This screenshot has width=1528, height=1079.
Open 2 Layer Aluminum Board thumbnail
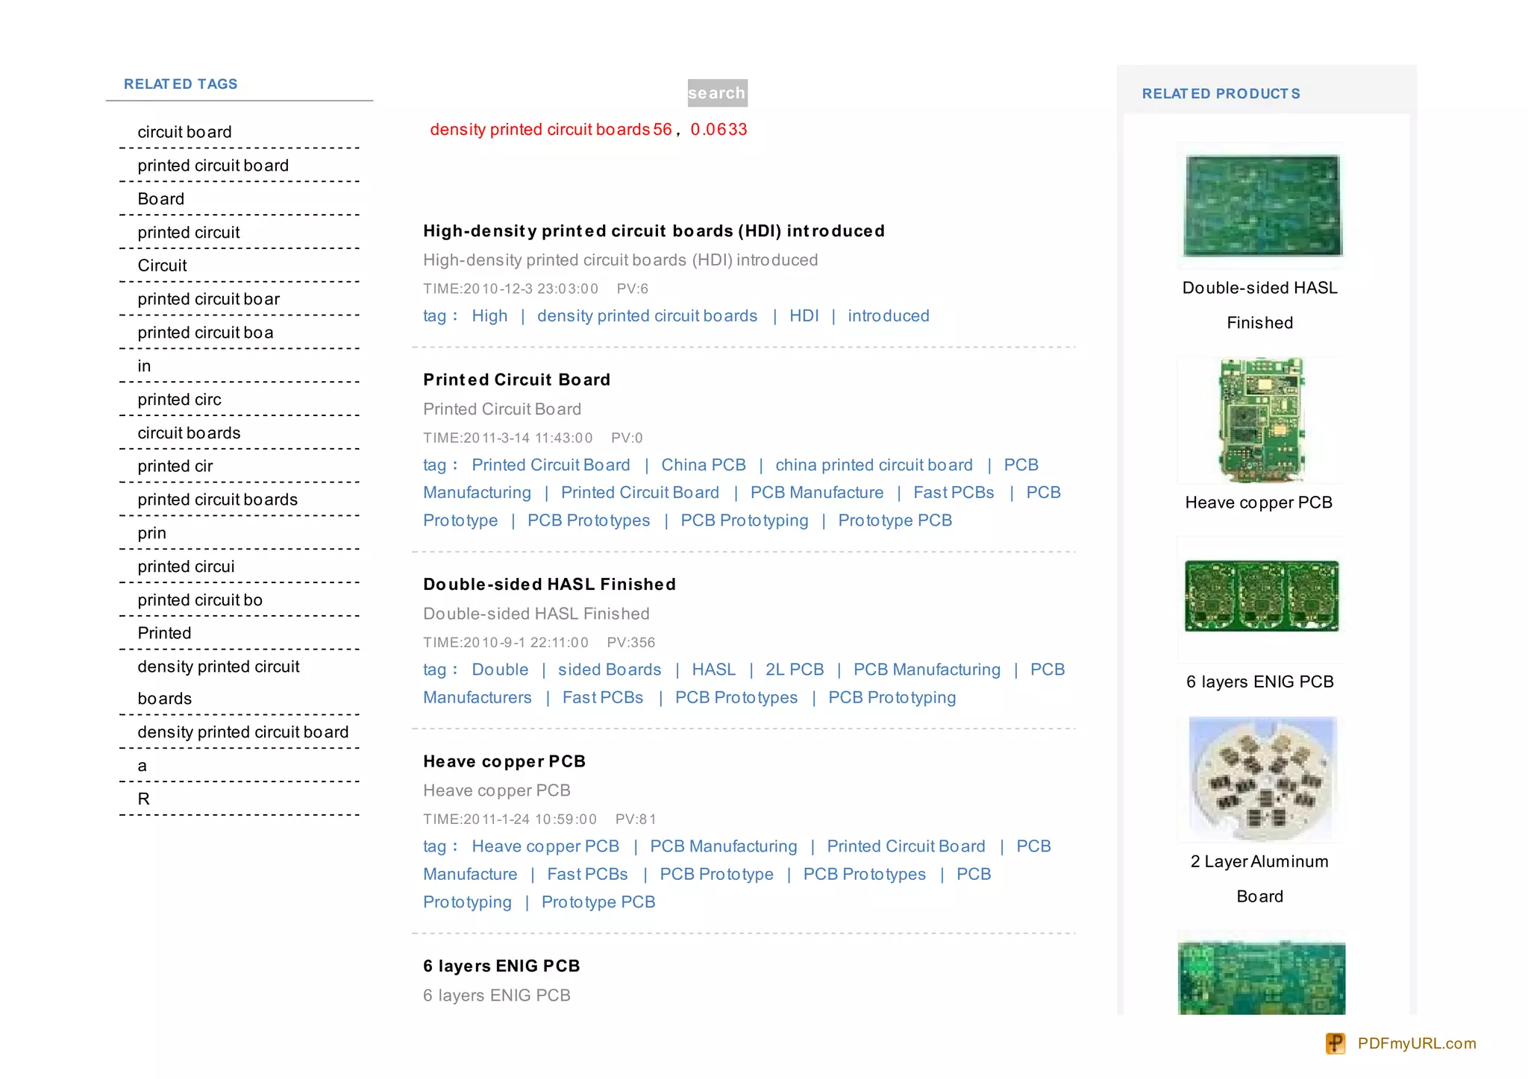[1262, 778]
